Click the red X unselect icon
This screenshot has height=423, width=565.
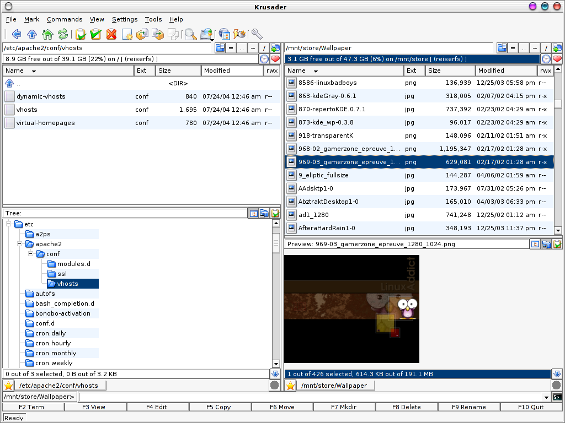(111, 34)
